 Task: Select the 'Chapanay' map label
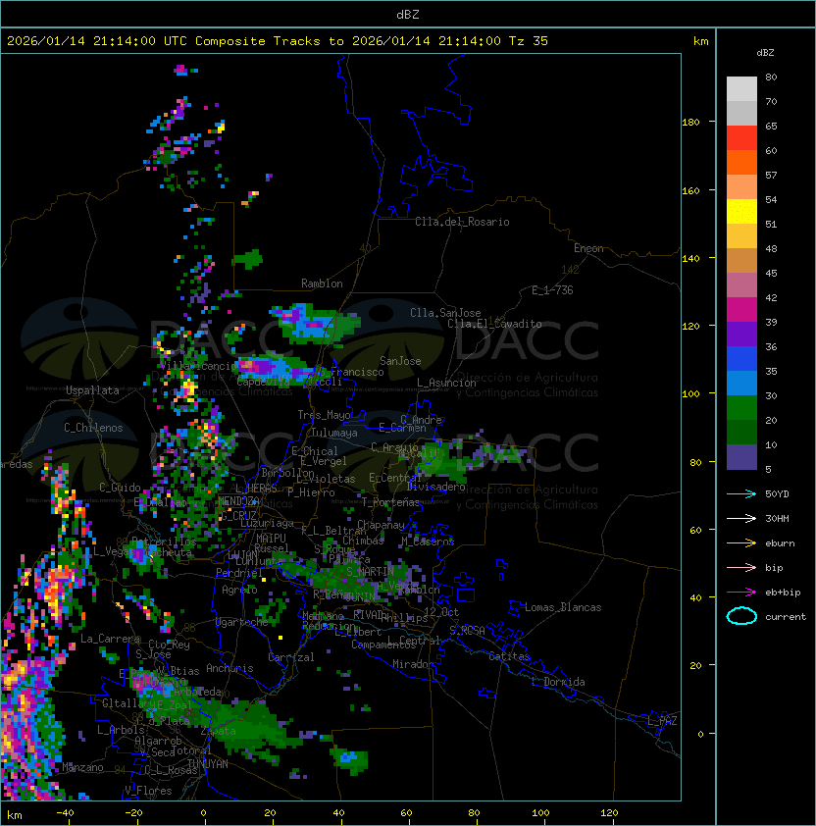pyautogui.click(x=381, y=525)
